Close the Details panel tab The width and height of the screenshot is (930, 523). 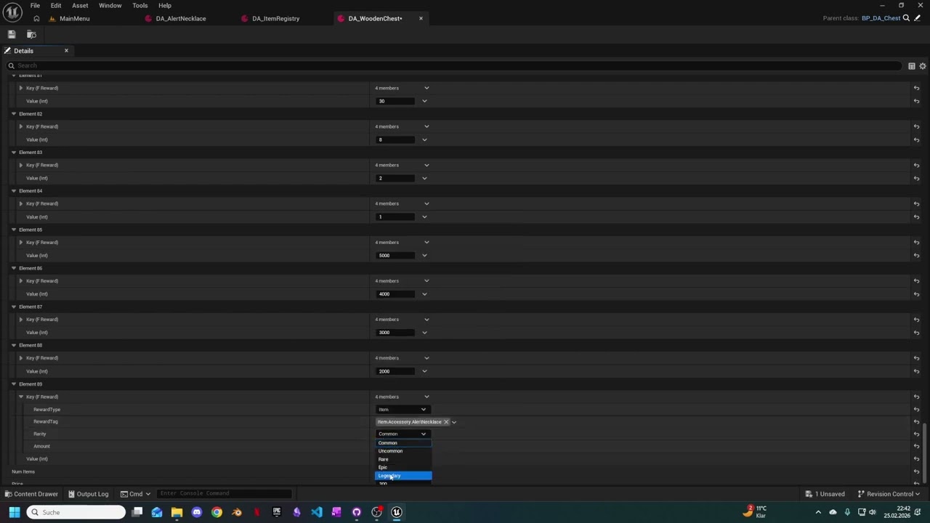[66, 51]
